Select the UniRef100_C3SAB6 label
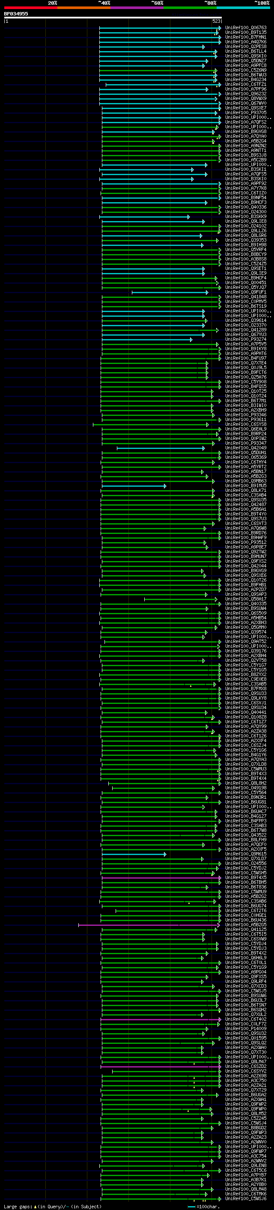 [x=246, y=901]
